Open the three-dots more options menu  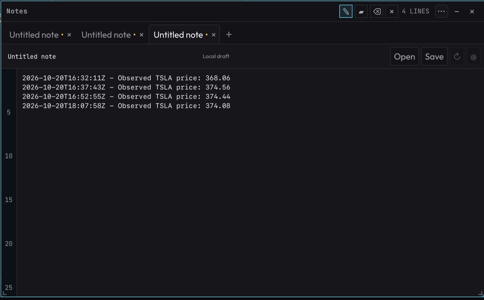pos(442,11)
